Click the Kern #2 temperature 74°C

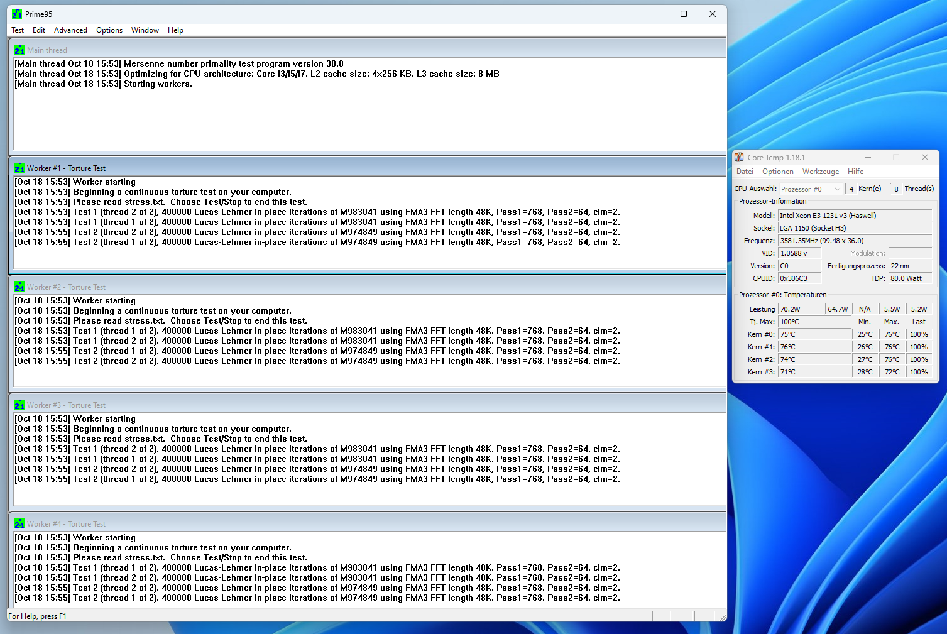[814, 359]
